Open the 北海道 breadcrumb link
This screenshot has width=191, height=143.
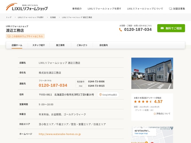click(53, 17)
